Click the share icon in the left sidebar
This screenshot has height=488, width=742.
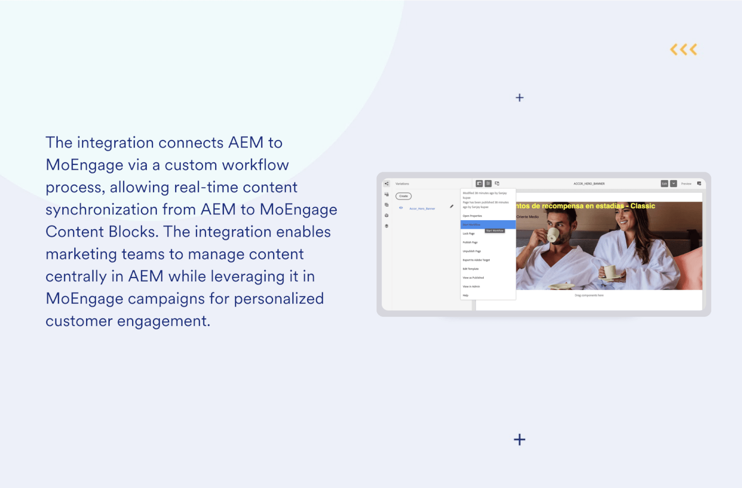click(x=387, y=184)
